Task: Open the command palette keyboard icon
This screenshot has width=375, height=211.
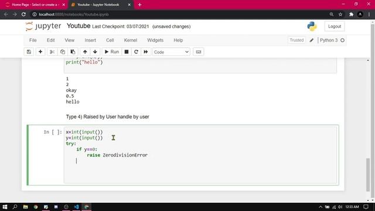Action: coord(199,52)
